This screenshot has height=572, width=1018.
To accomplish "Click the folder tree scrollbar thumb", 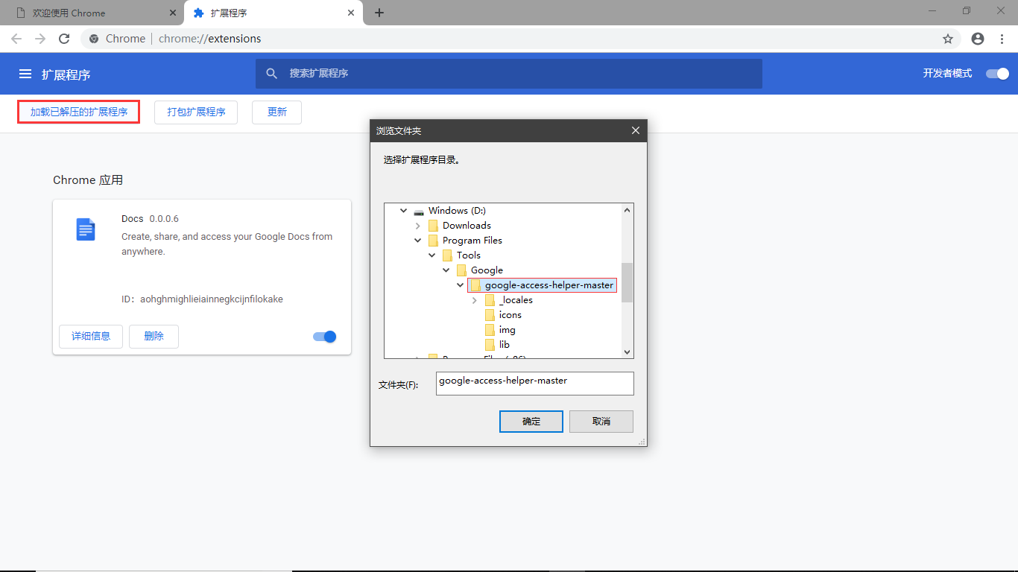I will pos(627,282).
